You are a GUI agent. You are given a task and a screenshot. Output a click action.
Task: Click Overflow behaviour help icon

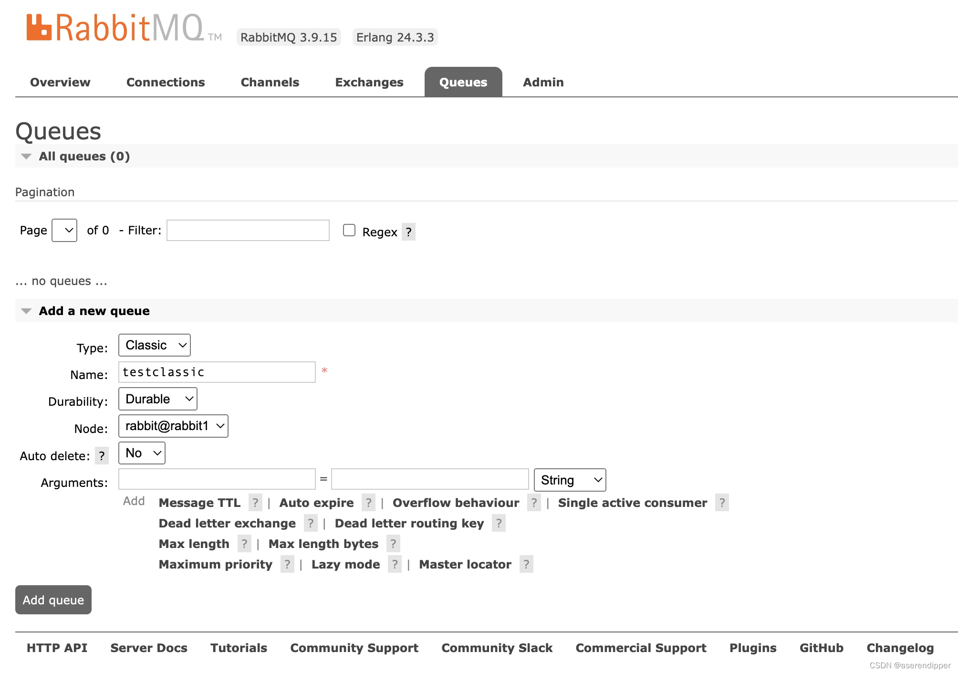[534, 503]
